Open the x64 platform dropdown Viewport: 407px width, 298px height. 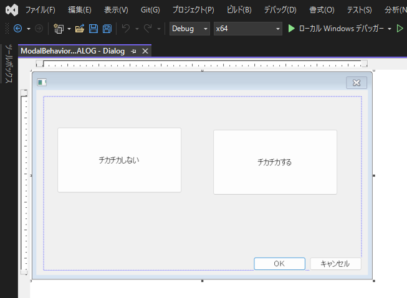247,29
